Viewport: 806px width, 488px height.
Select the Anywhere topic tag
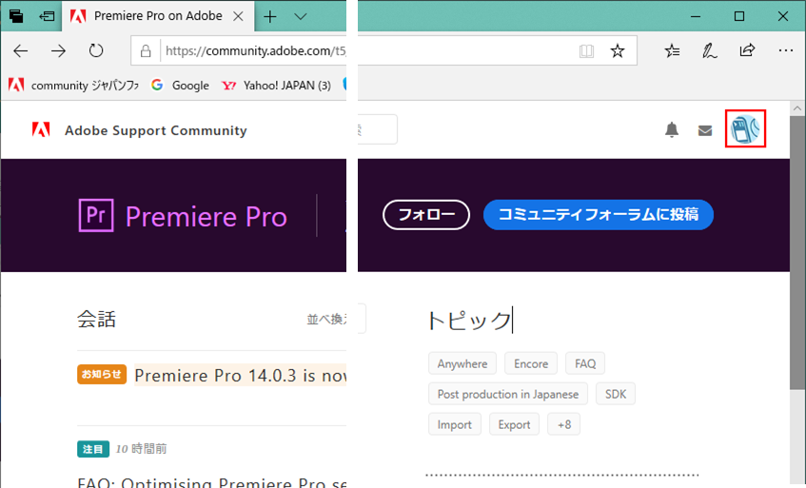462,363
